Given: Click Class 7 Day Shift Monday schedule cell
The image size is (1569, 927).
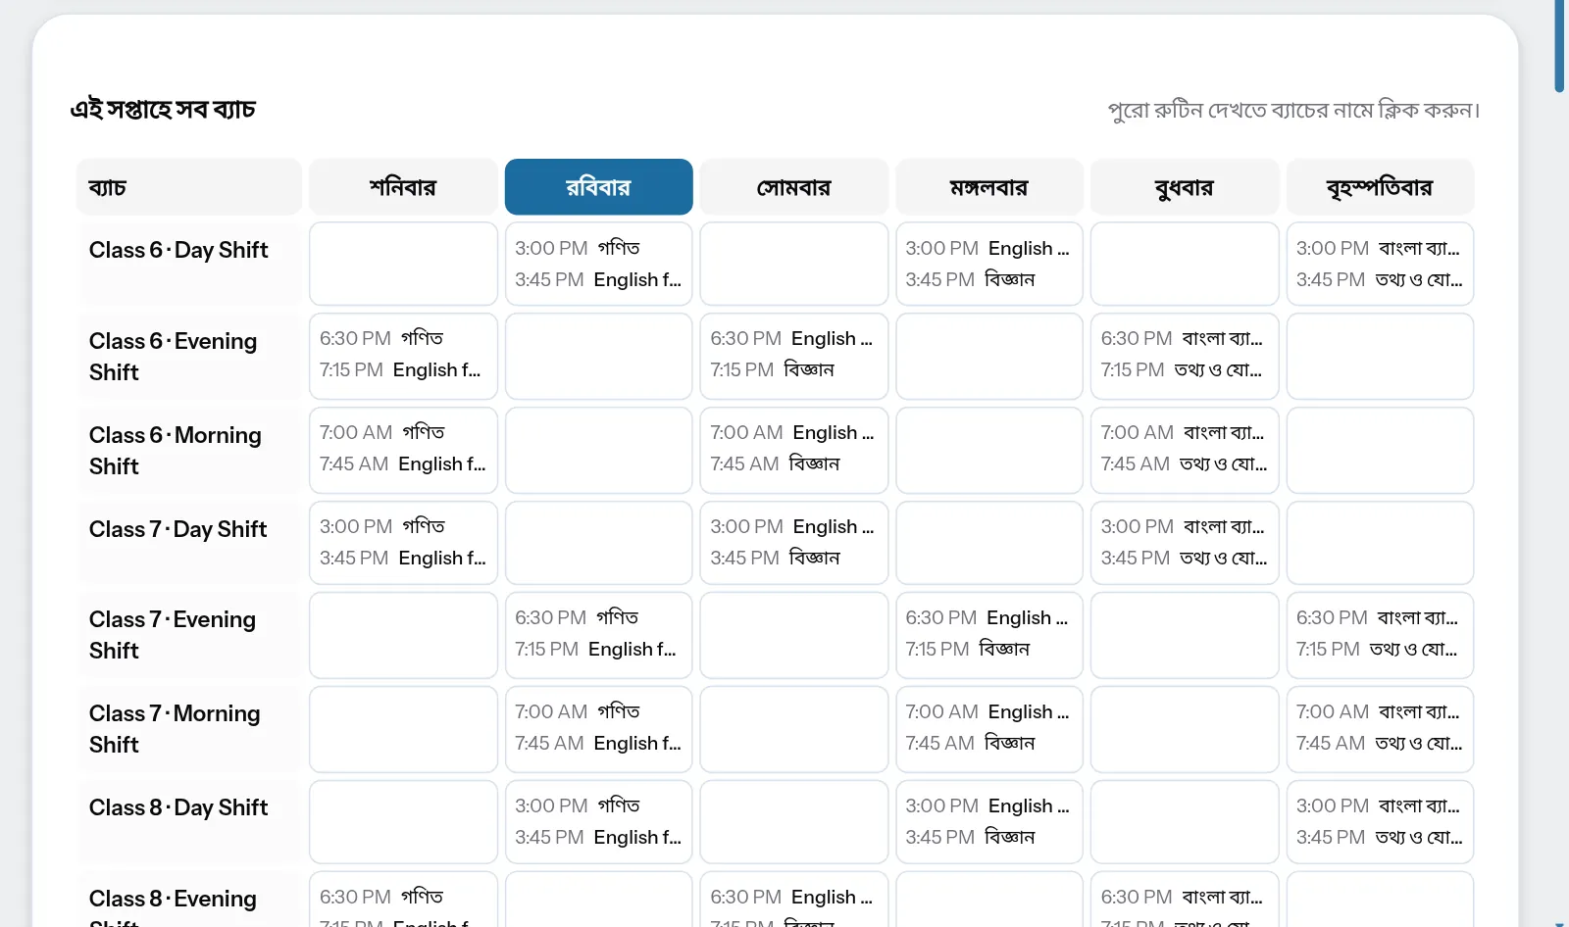Looking at the screenshot, I should point(794,543).
